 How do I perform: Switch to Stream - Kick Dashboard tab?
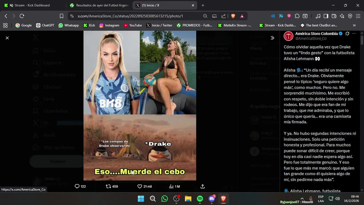(32, 5)
